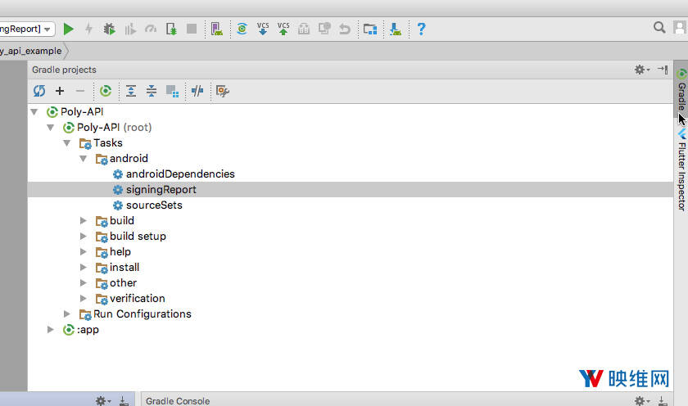Click VCS update project icon
This screenshot has height=406, width=688.
click(263, 29)
